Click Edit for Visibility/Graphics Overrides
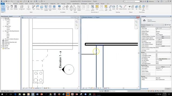The image size is (172, 96). (163, 36)
